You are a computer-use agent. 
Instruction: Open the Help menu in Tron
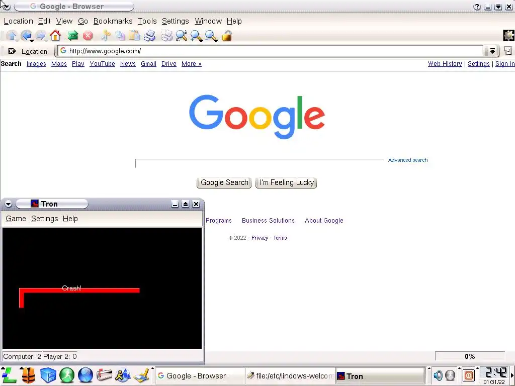(x=70, y=219)
